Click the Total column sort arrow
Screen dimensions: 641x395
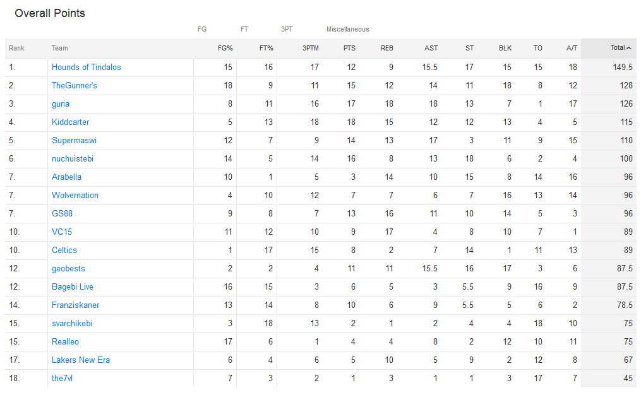click(x=629, y=48)
